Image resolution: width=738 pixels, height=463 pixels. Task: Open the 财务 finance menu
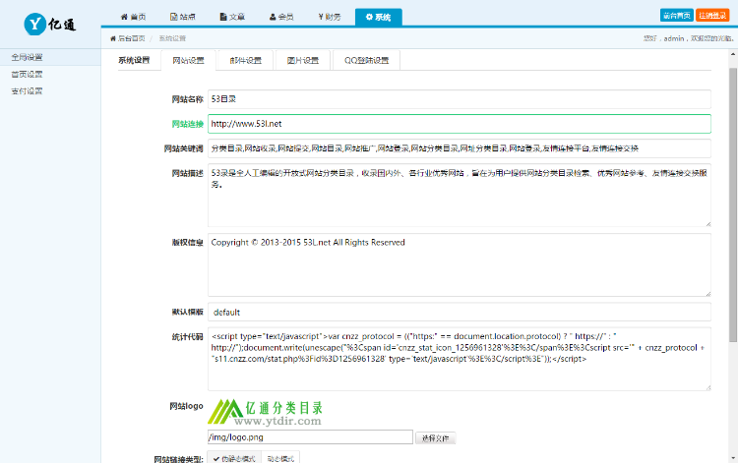pos(330,17)
